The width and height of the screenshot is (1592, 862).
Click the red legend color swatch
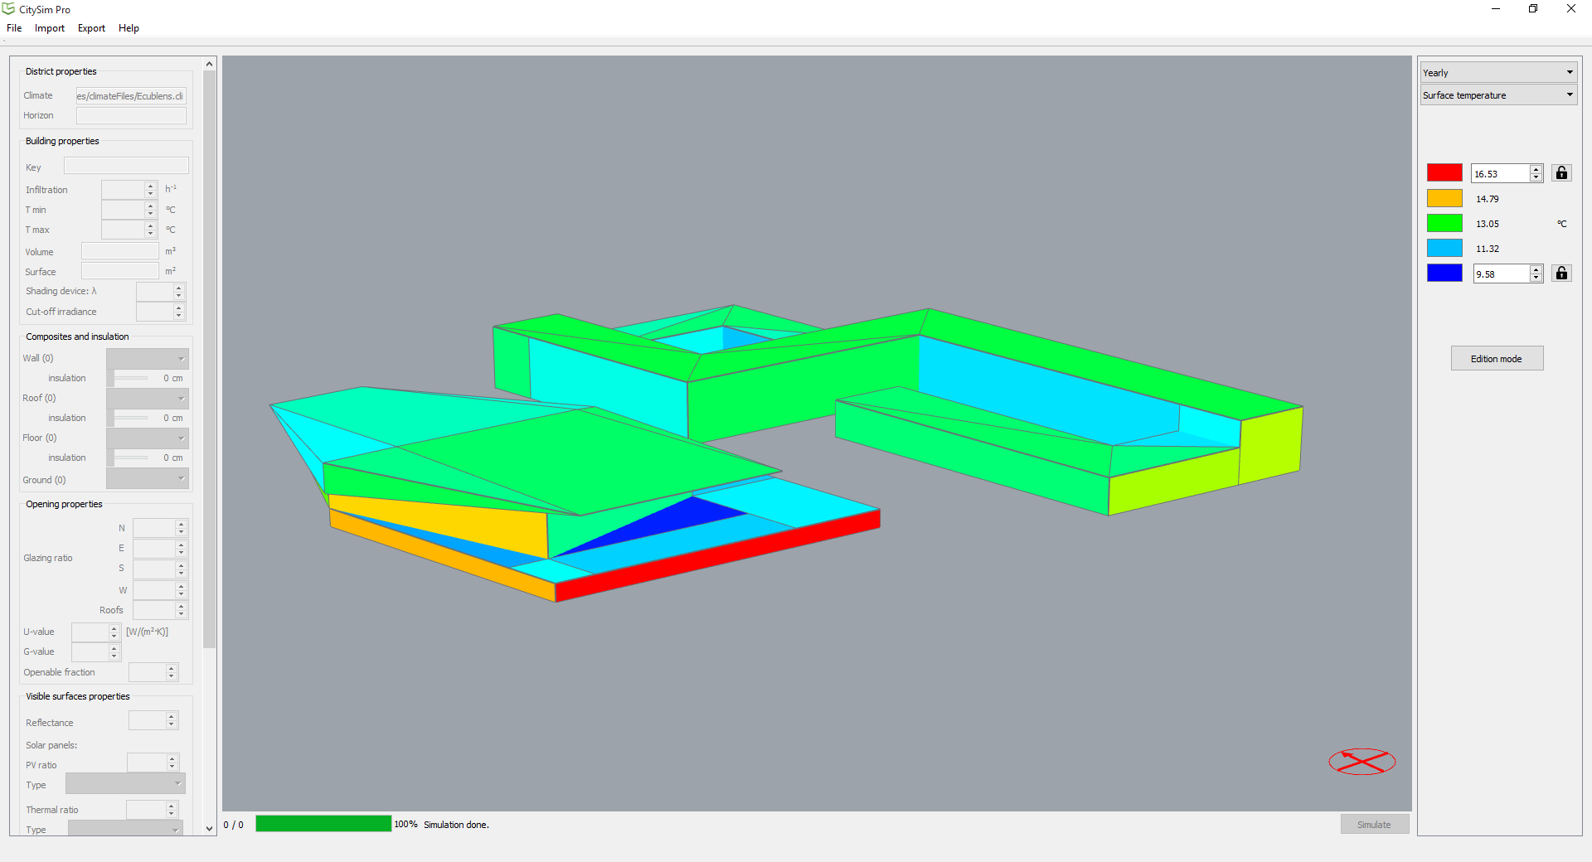pos(1444,173)
